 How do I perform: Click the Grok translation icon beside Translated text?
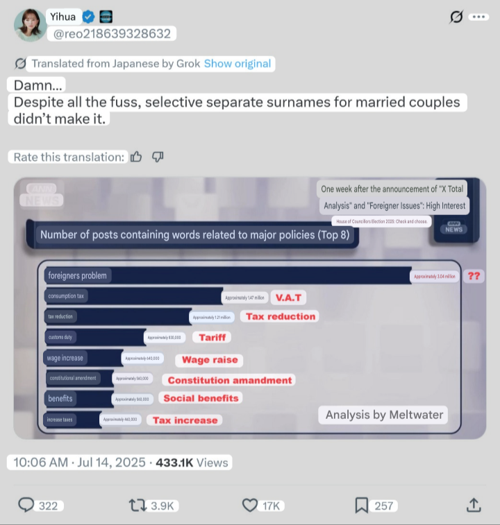tap(20, 63)
